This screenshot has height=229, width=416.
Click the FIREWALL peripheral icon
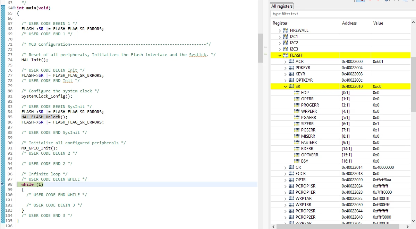pos(286,30)
